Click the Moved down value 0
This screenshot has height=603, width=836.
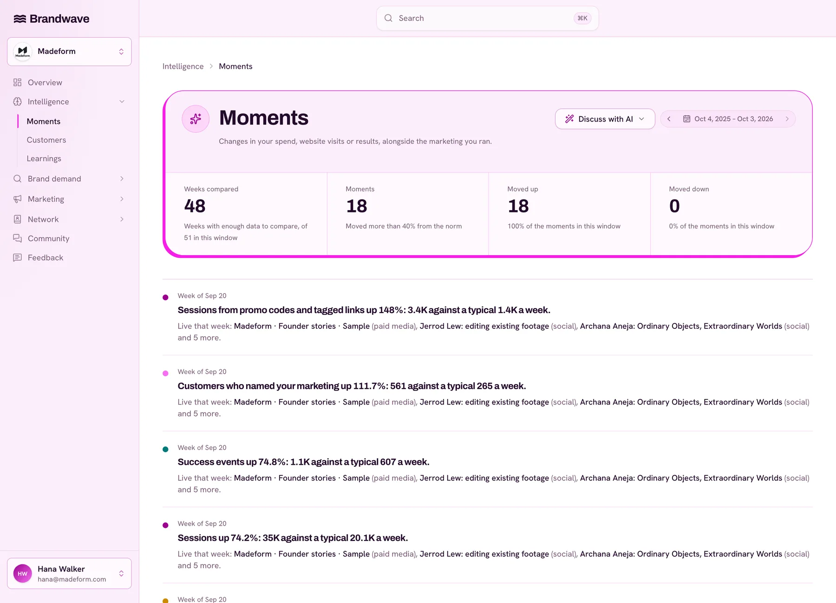[674, 206]
